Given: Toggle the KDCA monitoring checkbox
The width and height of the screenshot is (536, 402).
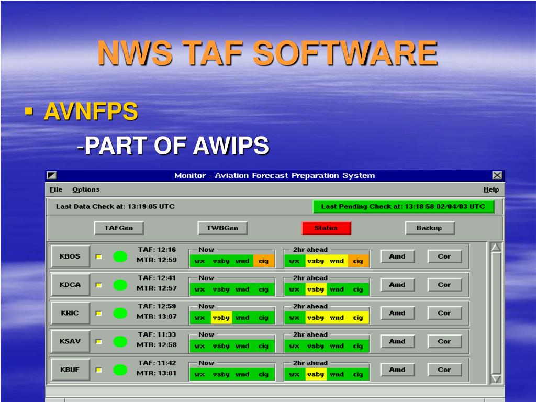Looking at the screenshot, I should click(x=99, y=285).
